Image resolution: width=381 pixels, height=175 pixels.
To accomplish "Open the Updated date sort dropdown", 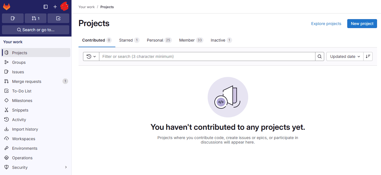I will [344, 56].
